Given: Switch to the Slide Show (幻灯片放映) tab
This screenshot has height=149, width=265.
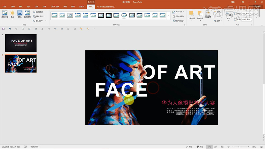Looking at the screenshot, I should (55, 7).
